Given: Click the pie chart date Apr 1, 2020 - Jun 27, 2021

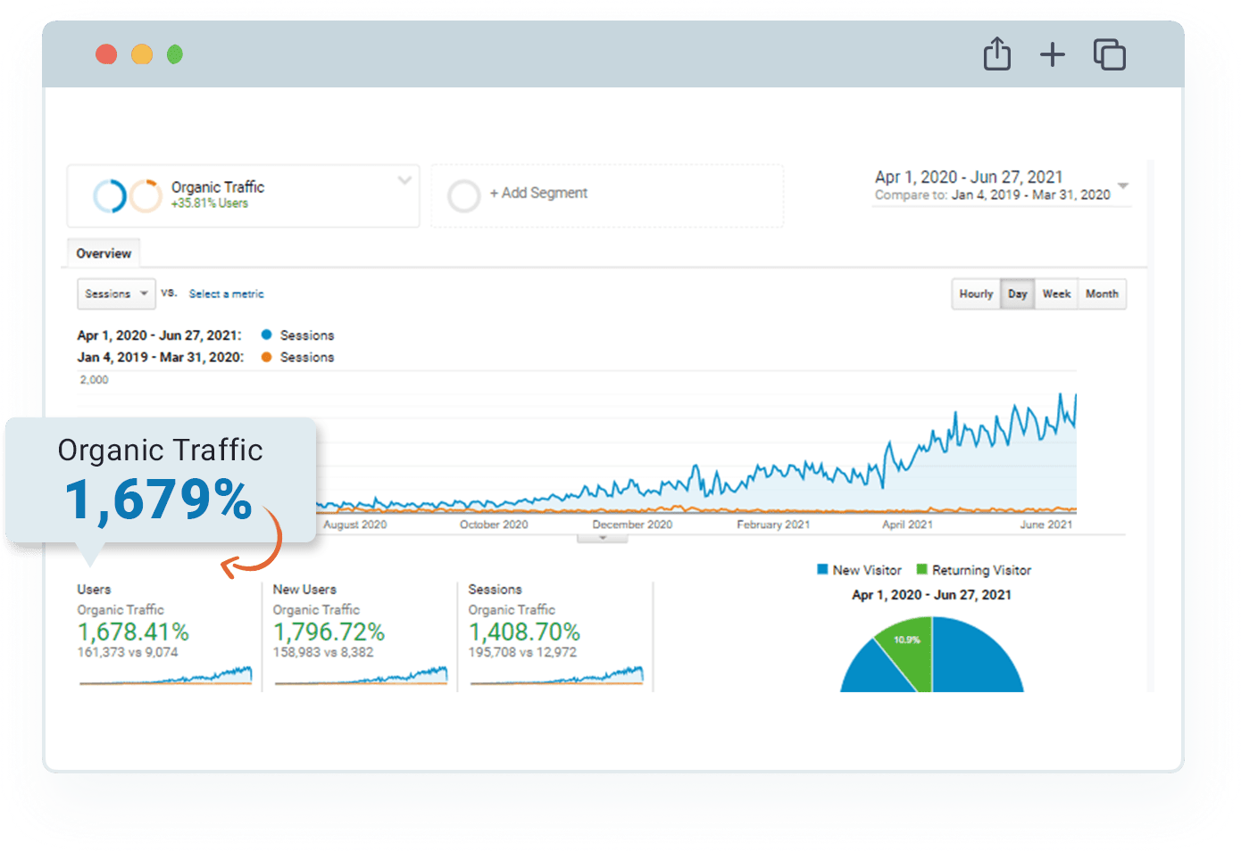Looking at the screenshot, I should tap(931, 594).
